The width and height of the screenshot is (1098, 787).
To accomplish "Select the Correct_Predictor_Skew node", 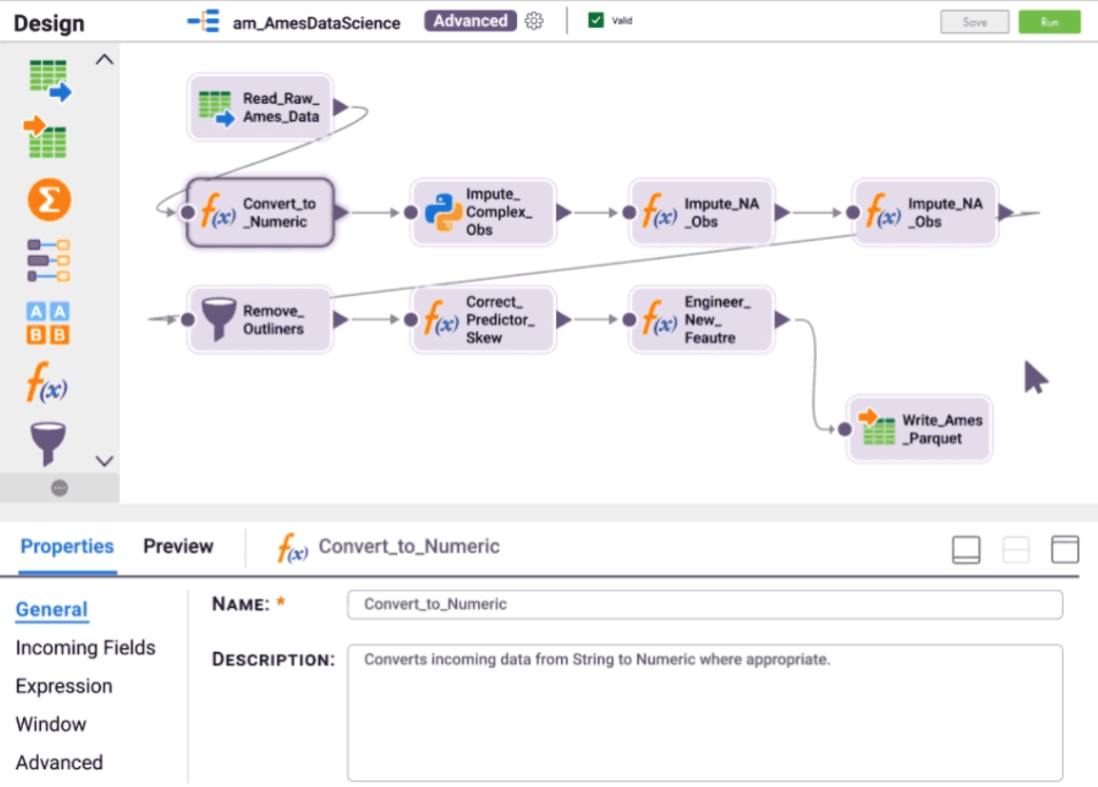I will [483, 320].
